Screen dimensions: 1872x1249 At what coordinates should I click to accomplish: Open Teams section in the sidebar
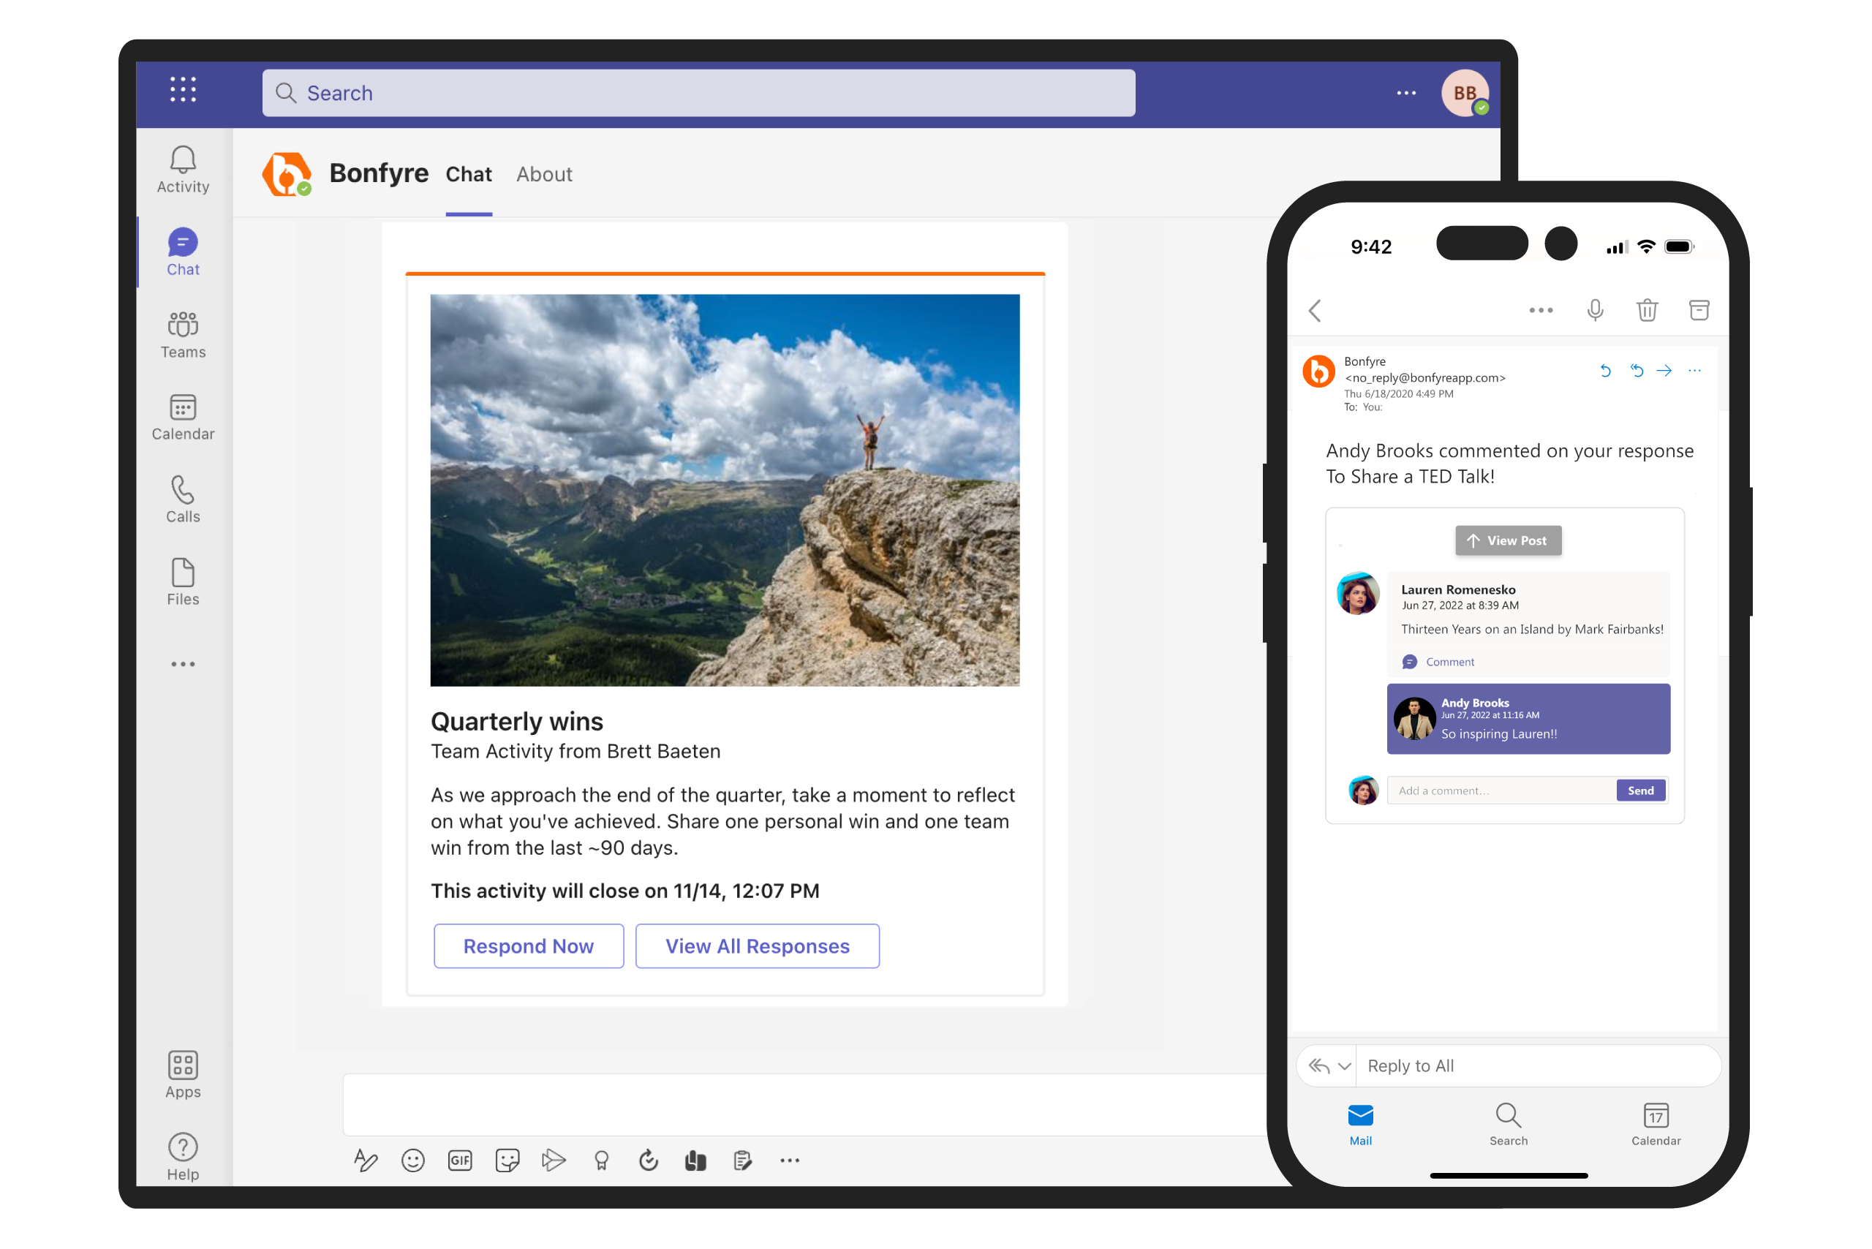182,336
